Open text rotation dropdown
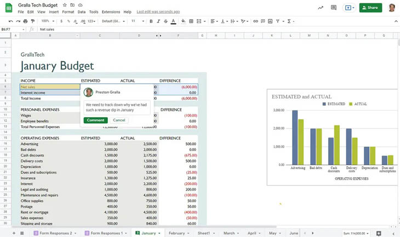Viewport: 400px width, 237px height. (x=244, y=21)
